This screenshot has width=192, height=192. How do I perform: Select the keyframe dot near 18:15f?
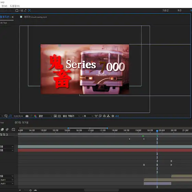click(130, 139)
